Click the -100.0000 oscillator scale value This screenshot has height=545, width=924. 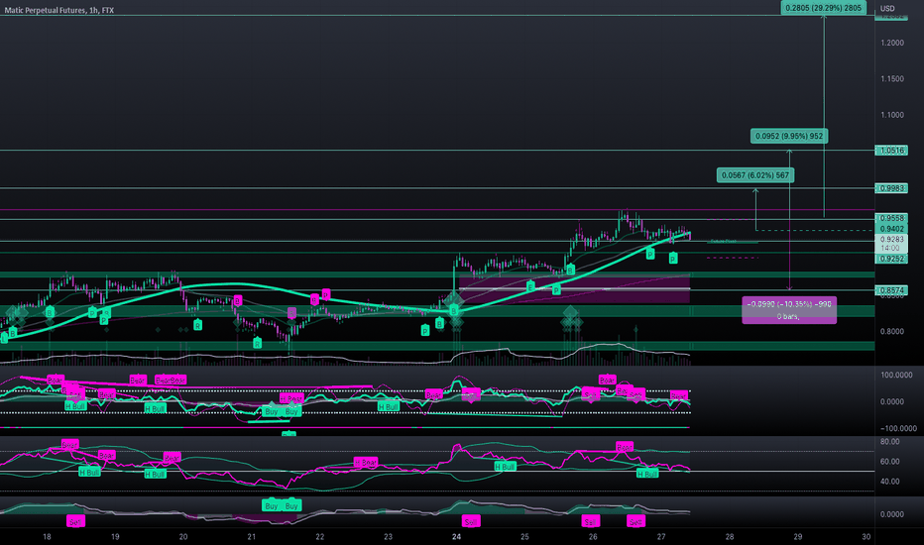pos(897,428)
